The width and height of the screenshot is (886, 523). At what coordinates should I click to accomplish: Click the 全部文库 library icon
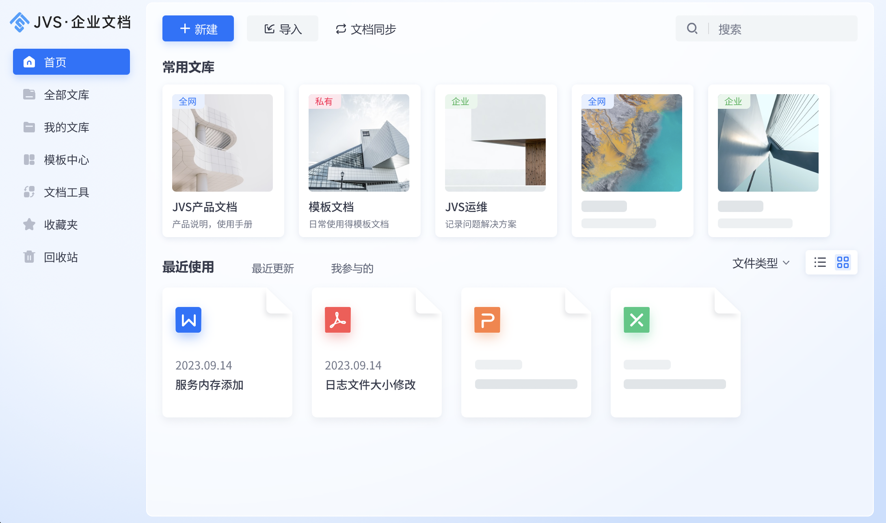click(29, 94)
